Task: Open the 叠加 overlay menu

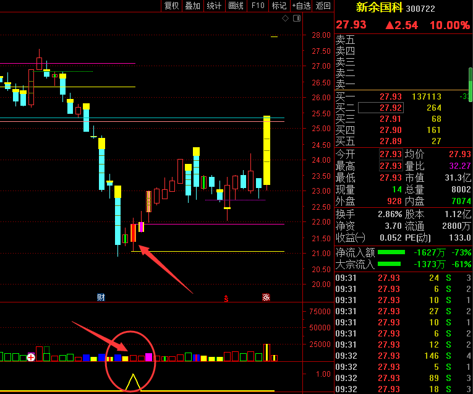Action: click(193, 6)
